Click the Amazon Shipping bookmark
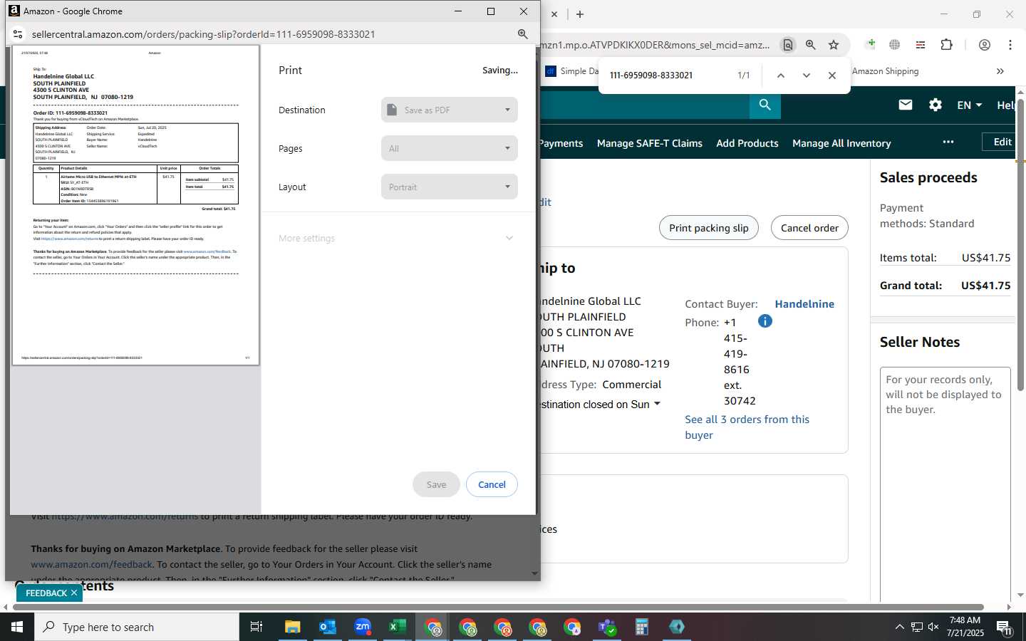Image resolution: width=1026 pixels, height=641 pixels. tap(885, 71)
